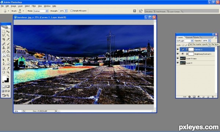220x132 pixels.
Task: Open the Brushes palette well tab
Action: click(x=149, y=11)
